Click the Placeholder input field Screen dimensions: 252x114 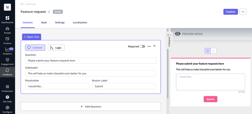click(x=57, y=86)
